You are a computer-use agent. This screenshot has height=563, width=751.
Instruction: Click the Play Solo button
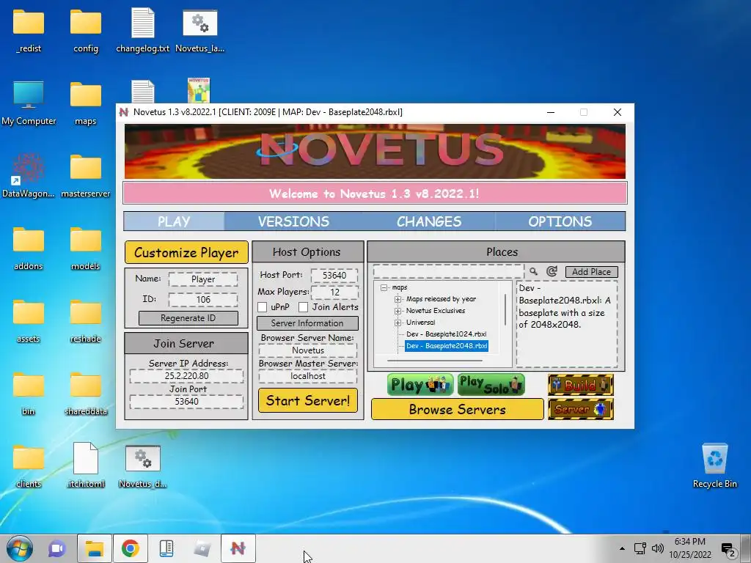pos(491,385)
